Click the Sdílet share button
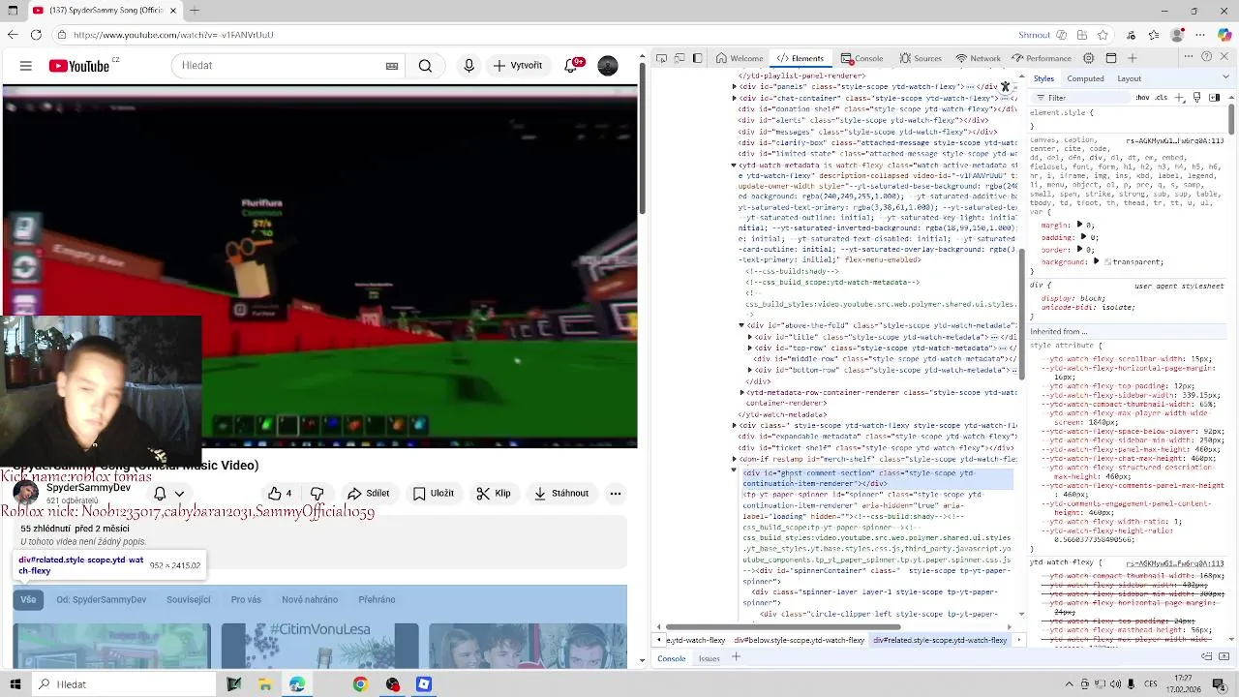Image resolution: width=1239 pixels, height=697 pixels. click(368, 494)
